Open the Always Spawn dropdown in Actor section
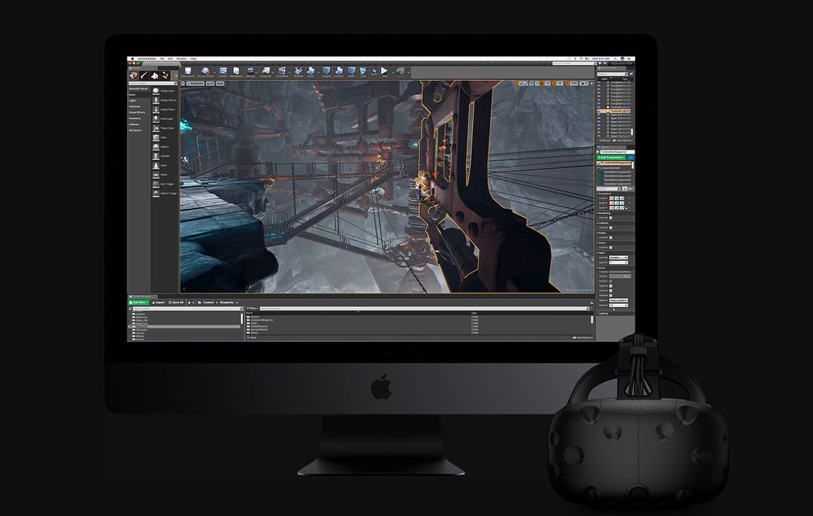This screenshot has width=813, height=516. (x=619, y=300)
